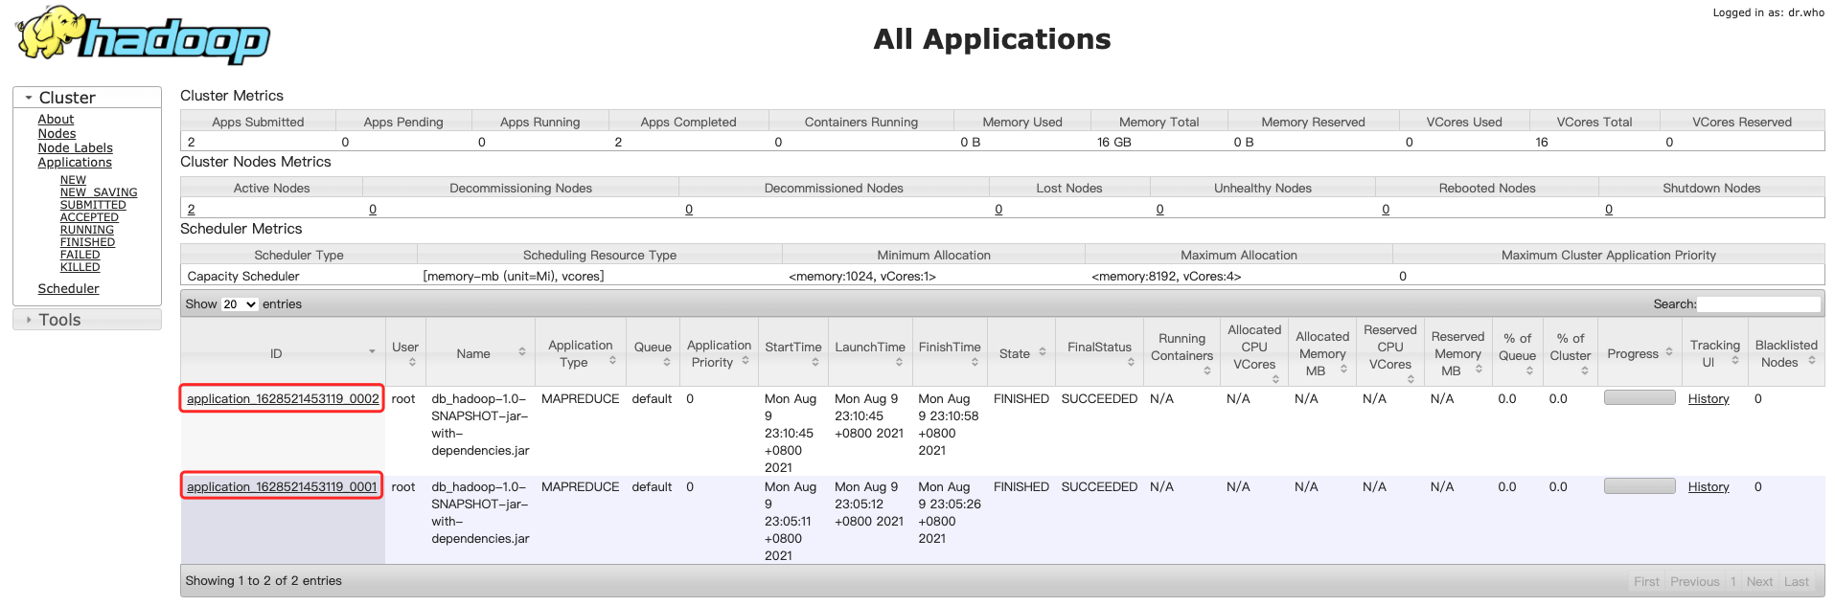
Task: Filter applications by ACCEPTED state
Action: (89, 217)
